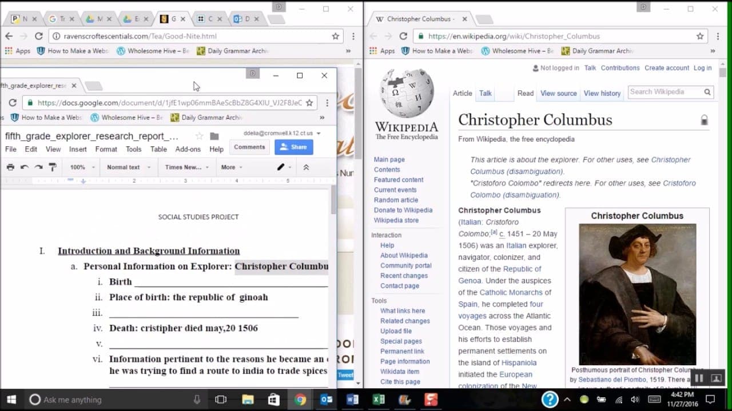732x411 pixels.
Task: Launch Excel from the taskbar
Action: pyautogui.click(x=379, y=400)
